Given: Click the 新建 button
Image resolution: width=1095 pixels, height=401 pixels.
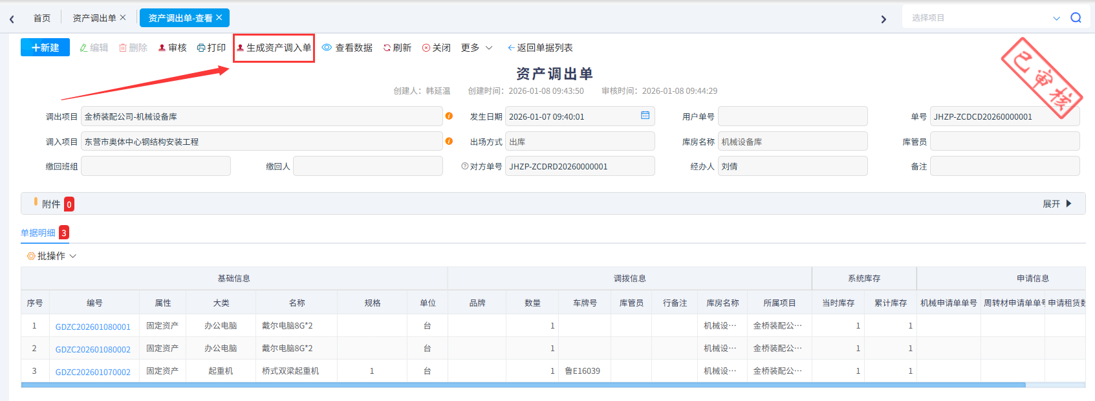Looking at the screenshot, I should pyautogui.click(x=45, y=48).
